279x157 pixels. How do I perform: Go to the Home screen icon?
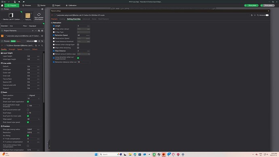[2, 6]
